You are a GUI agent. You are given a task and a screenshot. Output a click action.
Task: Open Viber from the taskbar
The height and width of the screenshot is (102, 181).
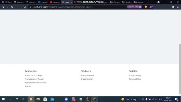tap(74, 99)
